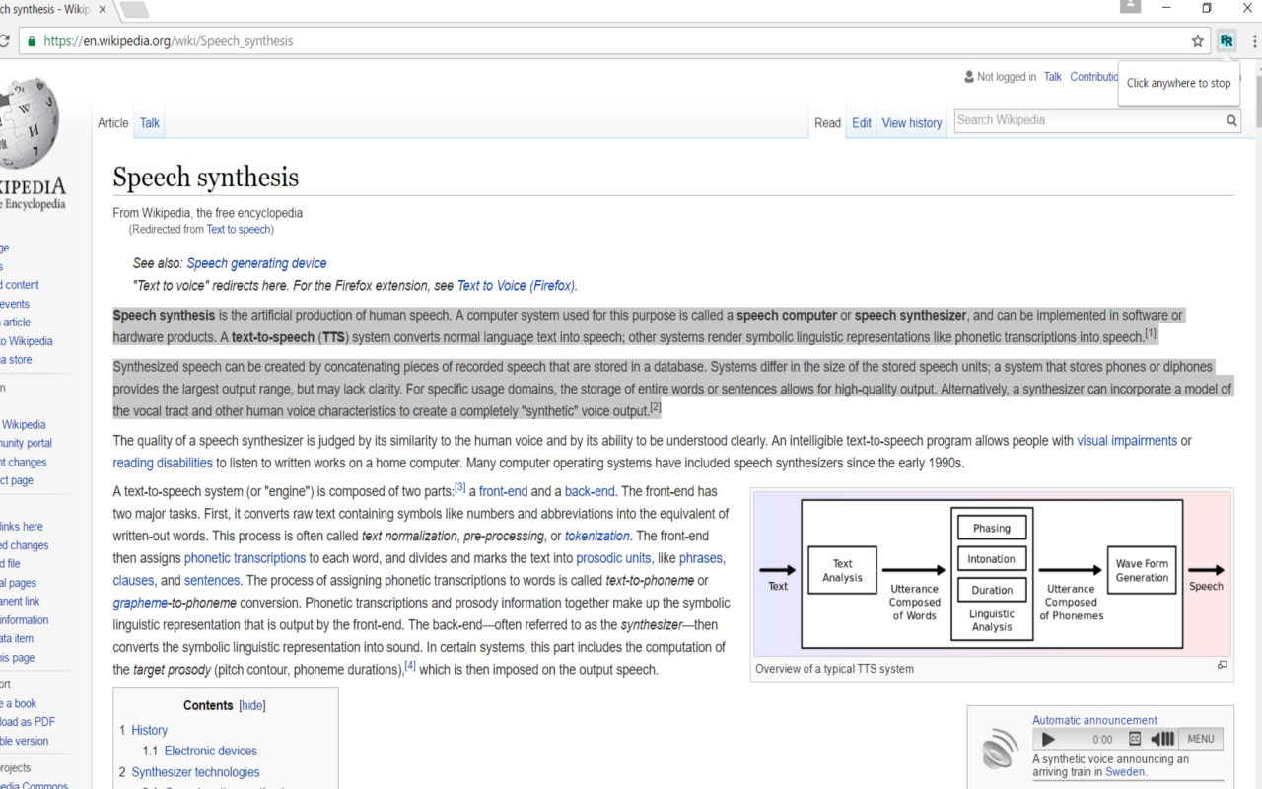Click the speaker icon beside the audio clip
The height and width of the screenshot is (789, 1262).
click(x=1000, y=747)
